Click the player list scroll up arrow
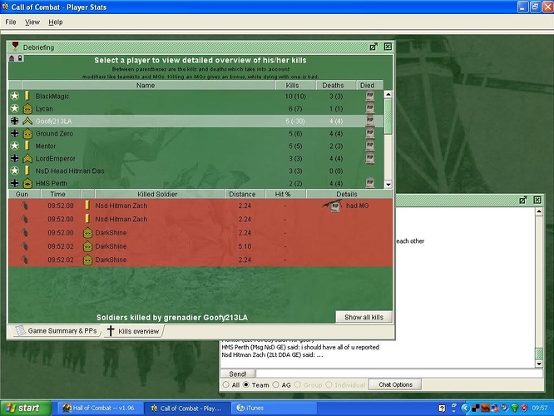554x416 pixels. click(x=388, y=94)
